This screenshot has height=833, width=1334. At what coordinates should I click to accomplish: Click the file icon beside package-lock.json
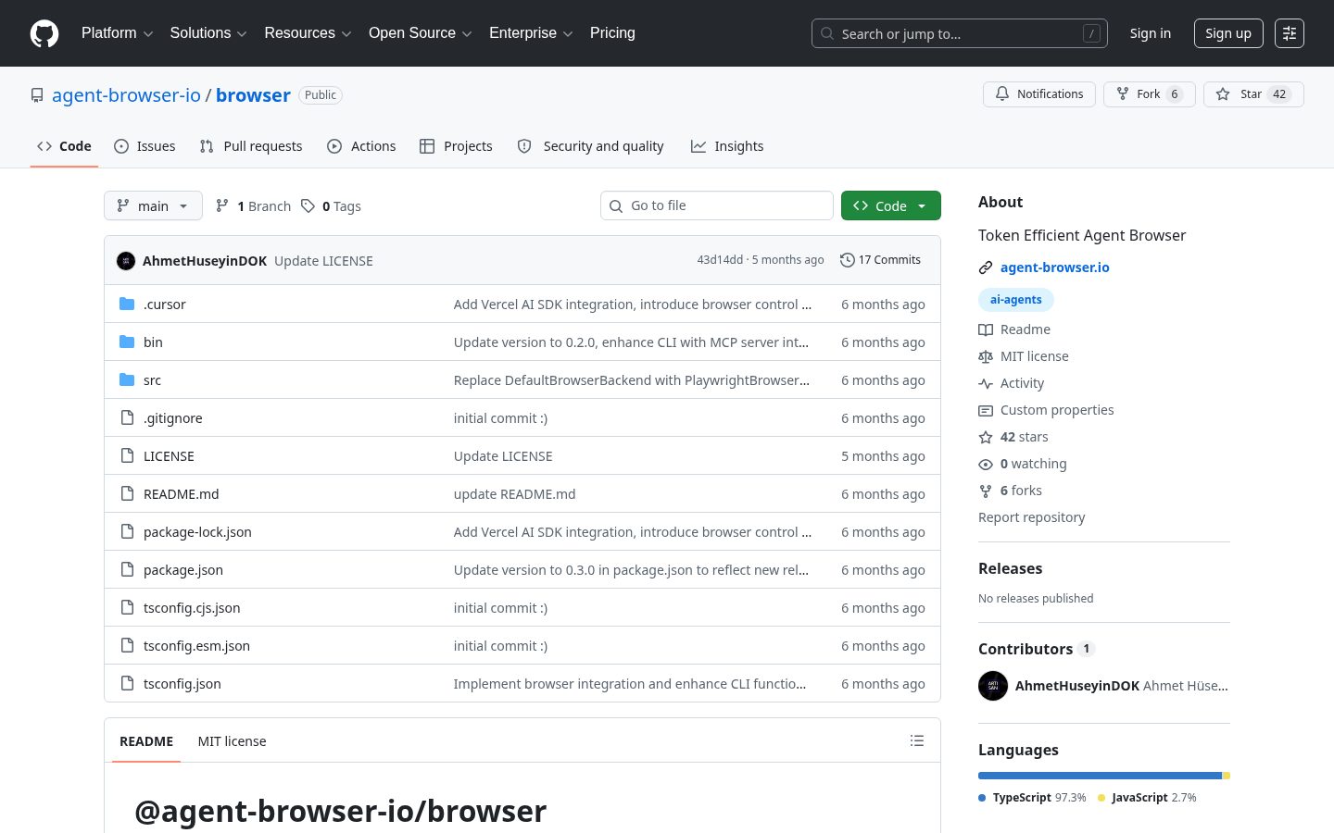127,531
